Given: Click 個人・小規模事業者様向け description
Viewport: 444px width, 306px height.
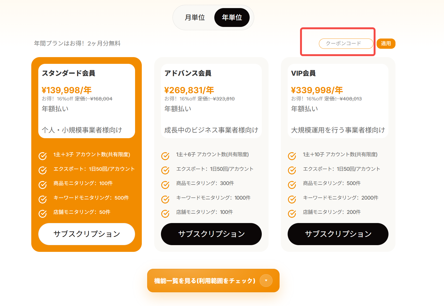Looking at the screenshot, I should click(x=82, y=130).
